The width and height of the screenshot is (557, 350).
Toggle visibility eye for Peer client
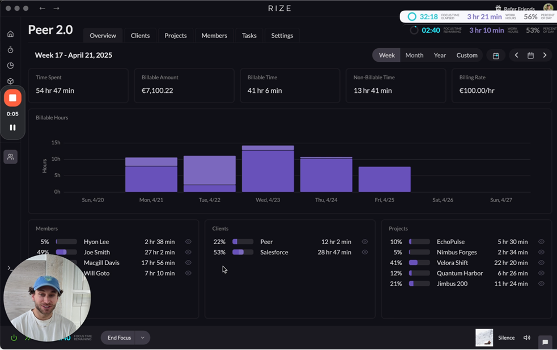(x=365, y=242)
